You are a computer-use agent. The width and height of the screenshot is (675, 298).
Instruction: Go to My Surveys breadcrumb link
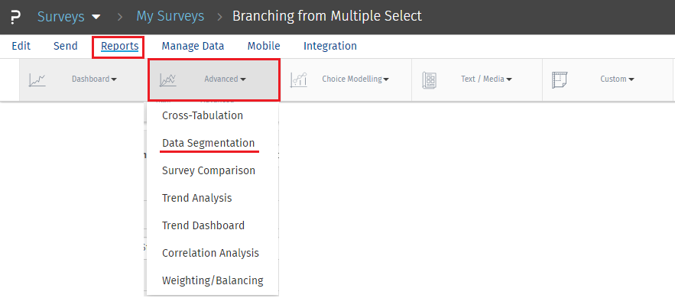click(170, 16)
